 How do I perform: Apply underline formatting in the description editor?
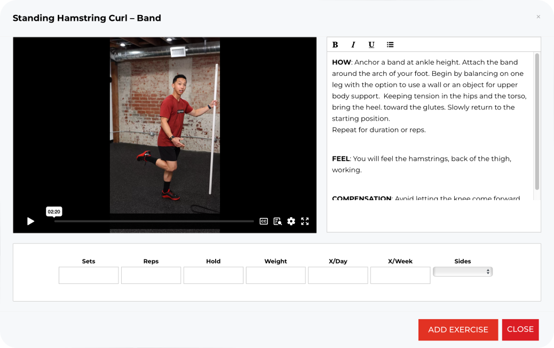371,44
